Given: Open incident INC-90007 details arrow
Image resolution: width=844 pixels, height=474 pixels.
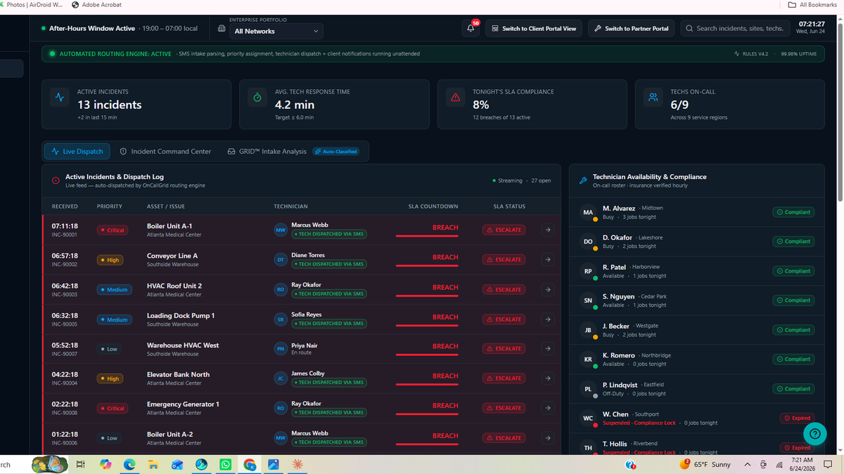Looking at the screenshot, I should click(548, 348).
